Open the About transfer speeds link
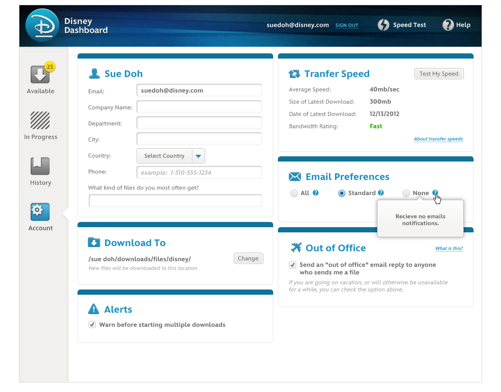Viewport: 501px width, 392px height. pyautogui.click(x=438, y=139)
